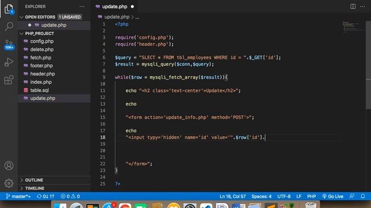Open the editor's more actions ellipsis
This screenshot has width=371, height=208.
362,6
